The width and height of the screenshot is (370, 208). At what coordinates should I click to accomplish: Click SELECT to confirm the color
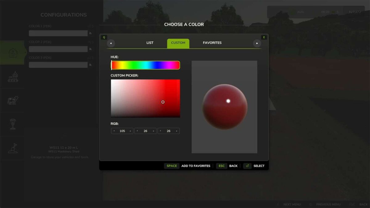point(259,166)
